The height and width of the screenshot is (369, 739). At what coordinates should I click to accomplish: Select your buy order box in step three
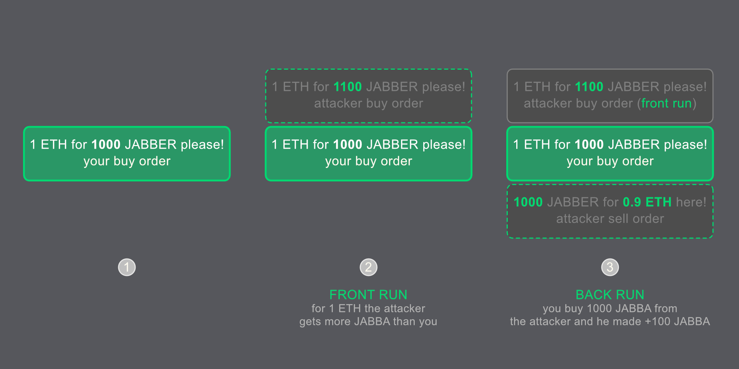pyautogui.click(x=610, y=154)
